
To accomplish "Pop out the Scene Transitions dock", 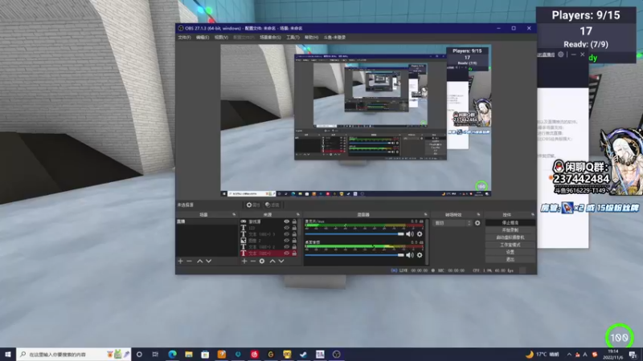I will tap(478, 214).
